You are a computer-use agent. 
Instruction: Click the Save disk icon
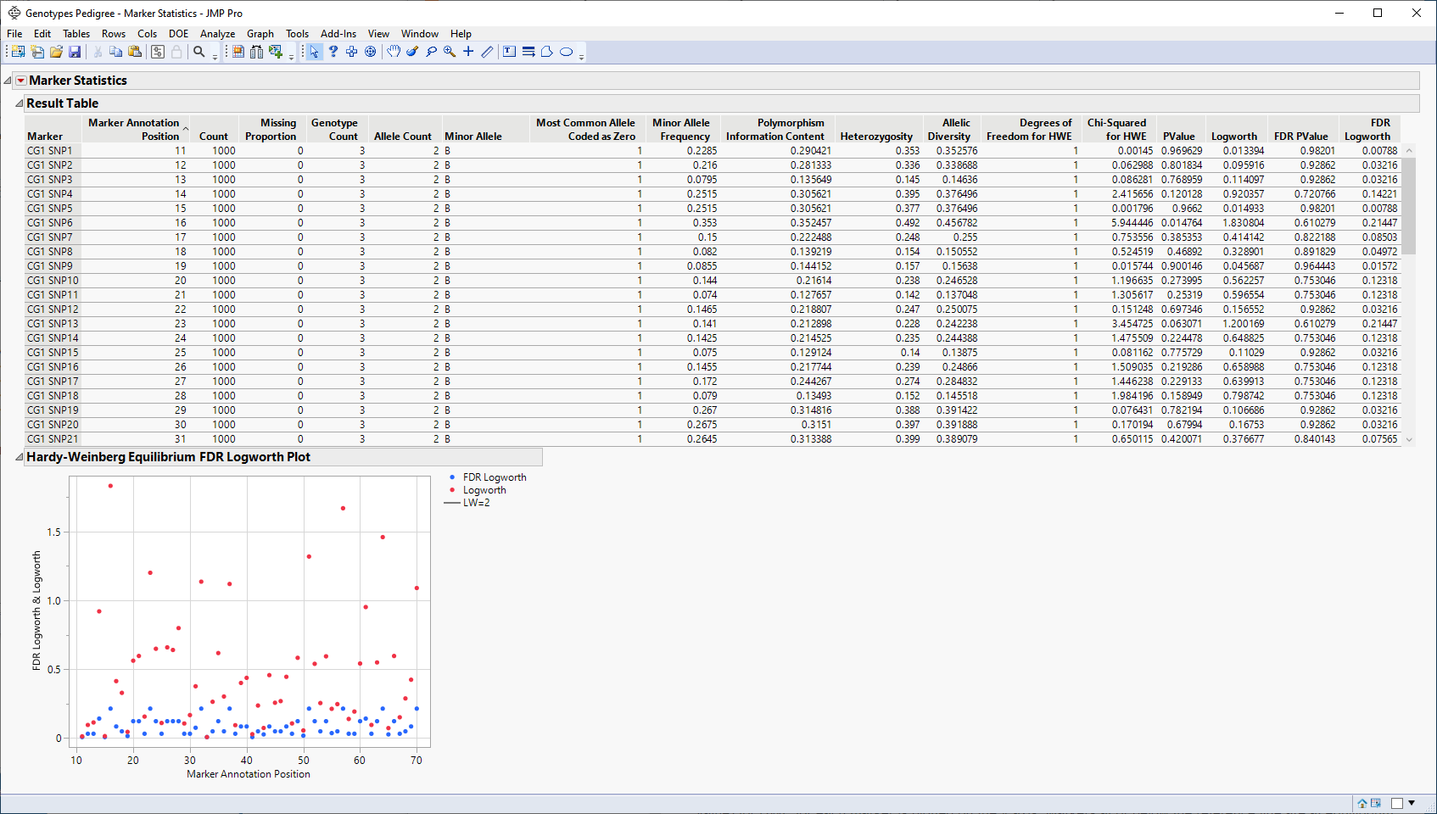[x=75, y=52]
